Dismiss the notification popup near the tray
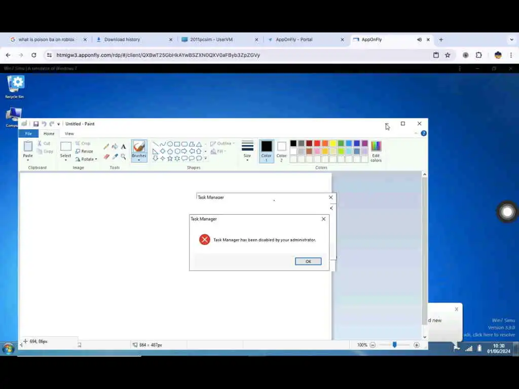This screenshot has height=389, width=519. (x=457, y=309)
